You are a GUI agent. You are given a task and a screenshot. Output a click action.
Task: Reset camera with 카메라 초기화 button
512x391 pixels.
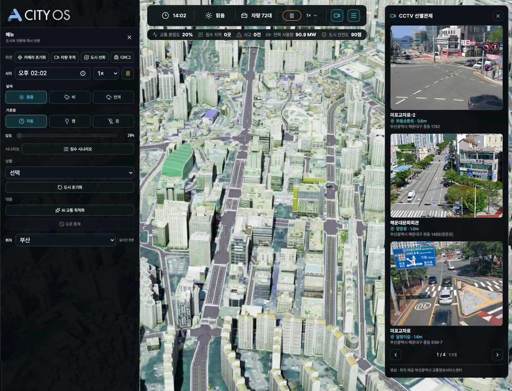32,57
